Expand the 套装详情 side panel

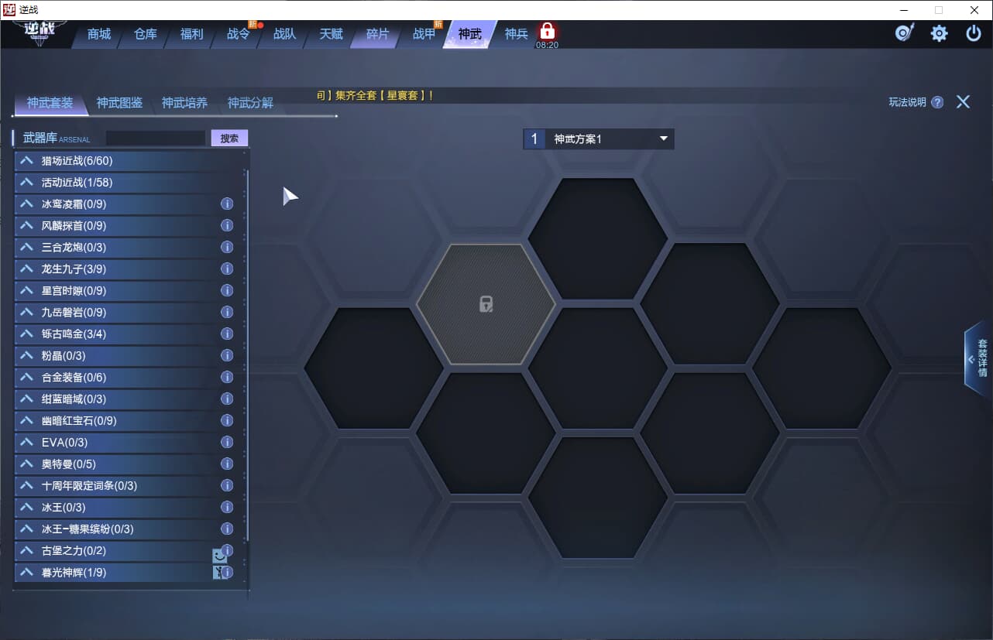click(x=978, y=358)
